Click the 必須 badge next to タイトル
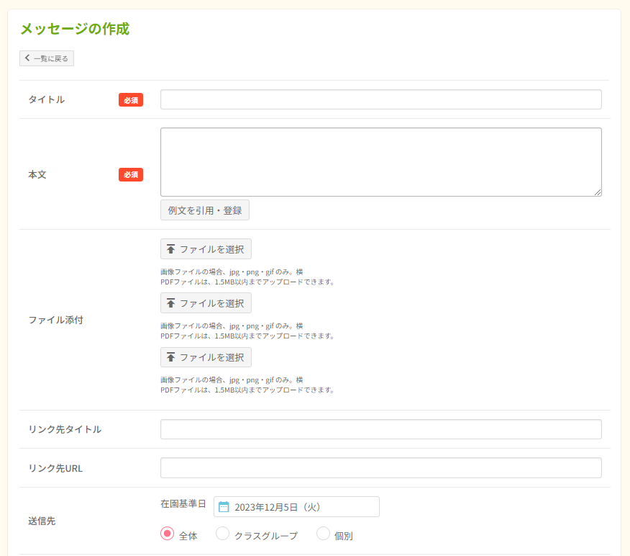The width and height of the screenshot is (630, 556). click(130, 100)
